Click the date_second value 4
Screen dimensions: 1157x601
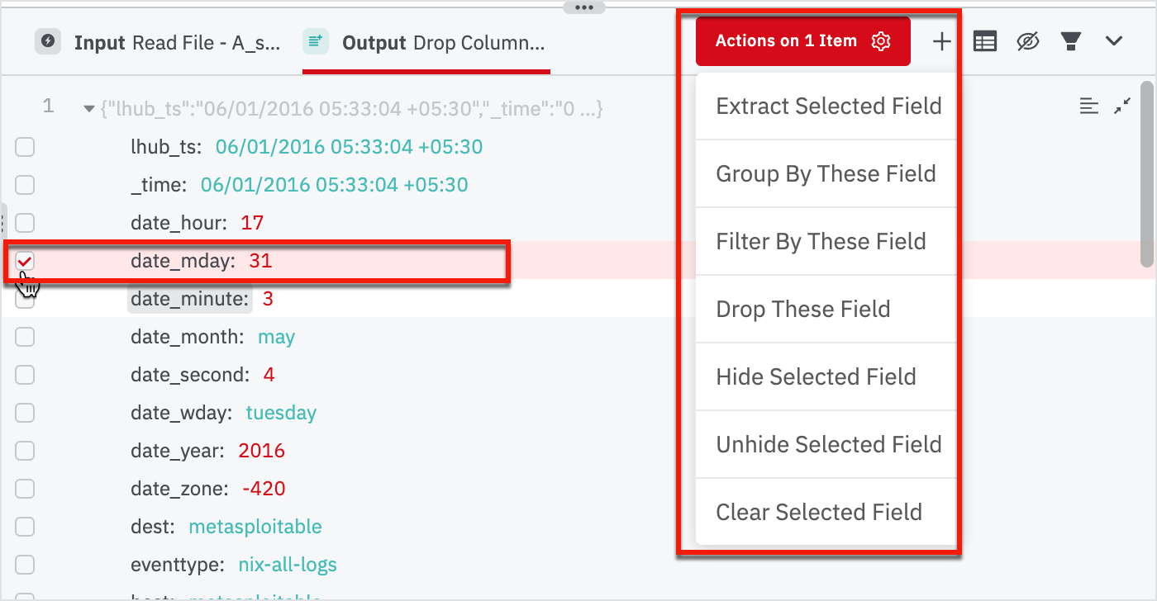click(x=269, y=375)
